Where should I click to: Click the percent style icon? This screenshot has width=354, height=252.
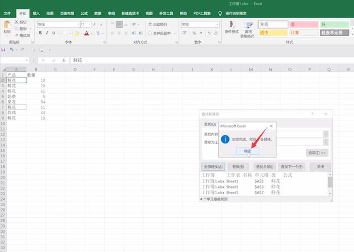[194, 33]
